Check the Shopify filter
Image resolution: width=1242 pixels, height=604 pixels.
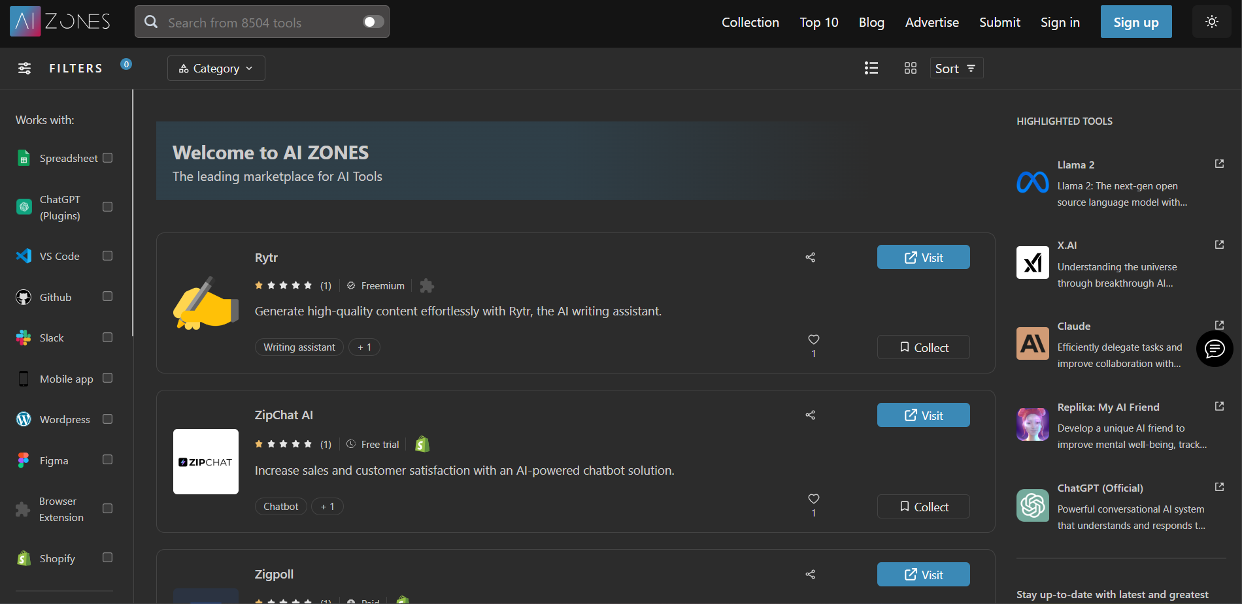coord(108,558)
